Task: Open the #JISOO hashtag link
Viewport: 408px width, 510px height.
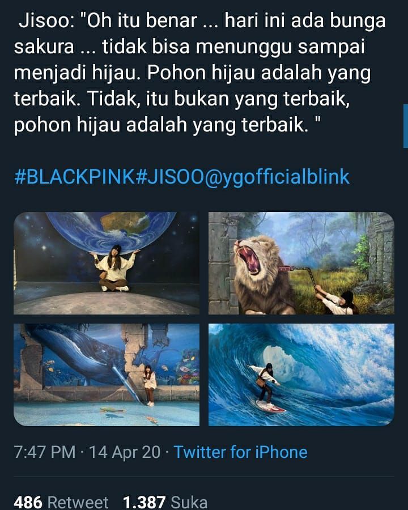Action: coord(169,177)
